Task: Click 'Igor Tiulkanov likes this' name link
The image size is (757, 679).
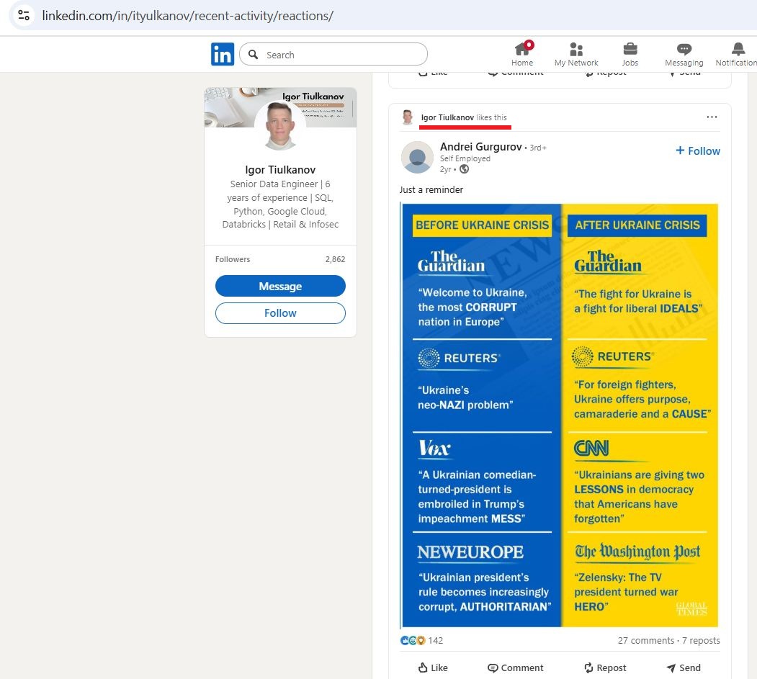Action: click(x=447, y=117)
